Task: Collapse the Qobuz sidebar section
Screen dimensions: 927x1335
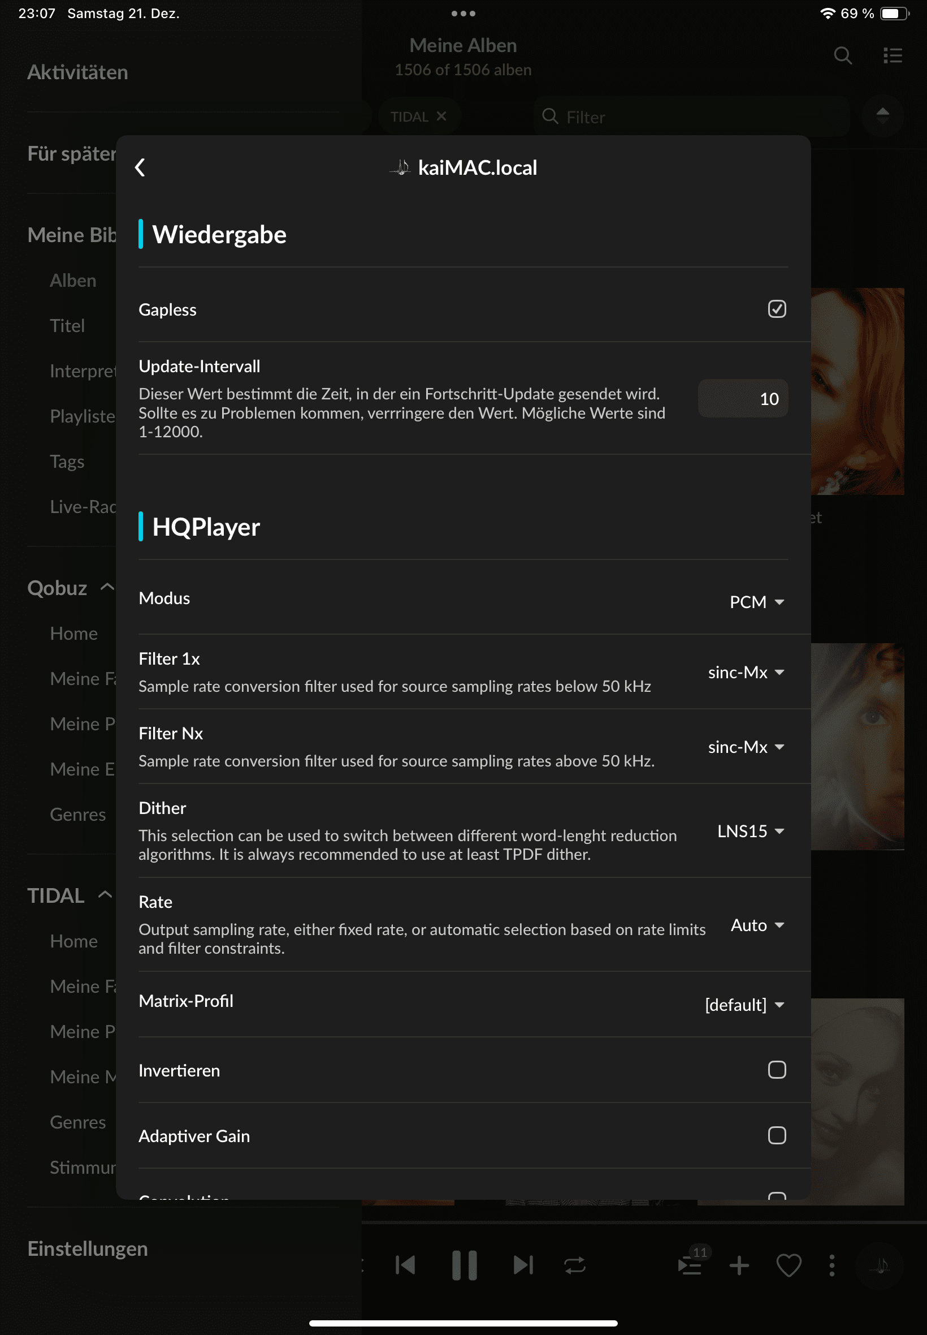Action: pyautogui.click(x=107, y=587)
